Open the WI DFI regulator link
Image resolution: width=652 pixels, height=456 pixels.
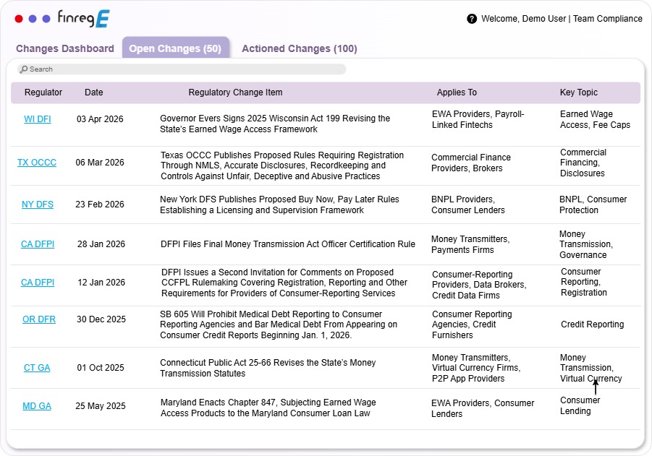38,119
